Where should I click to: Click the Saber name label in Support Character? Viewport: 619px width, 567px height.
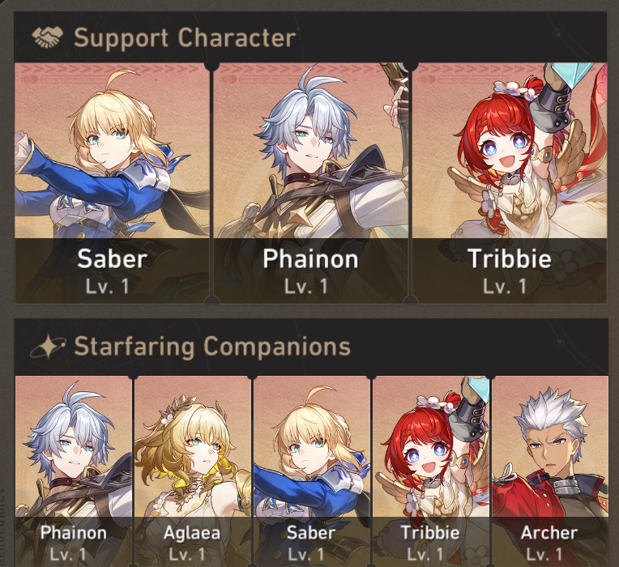[112, 259]
